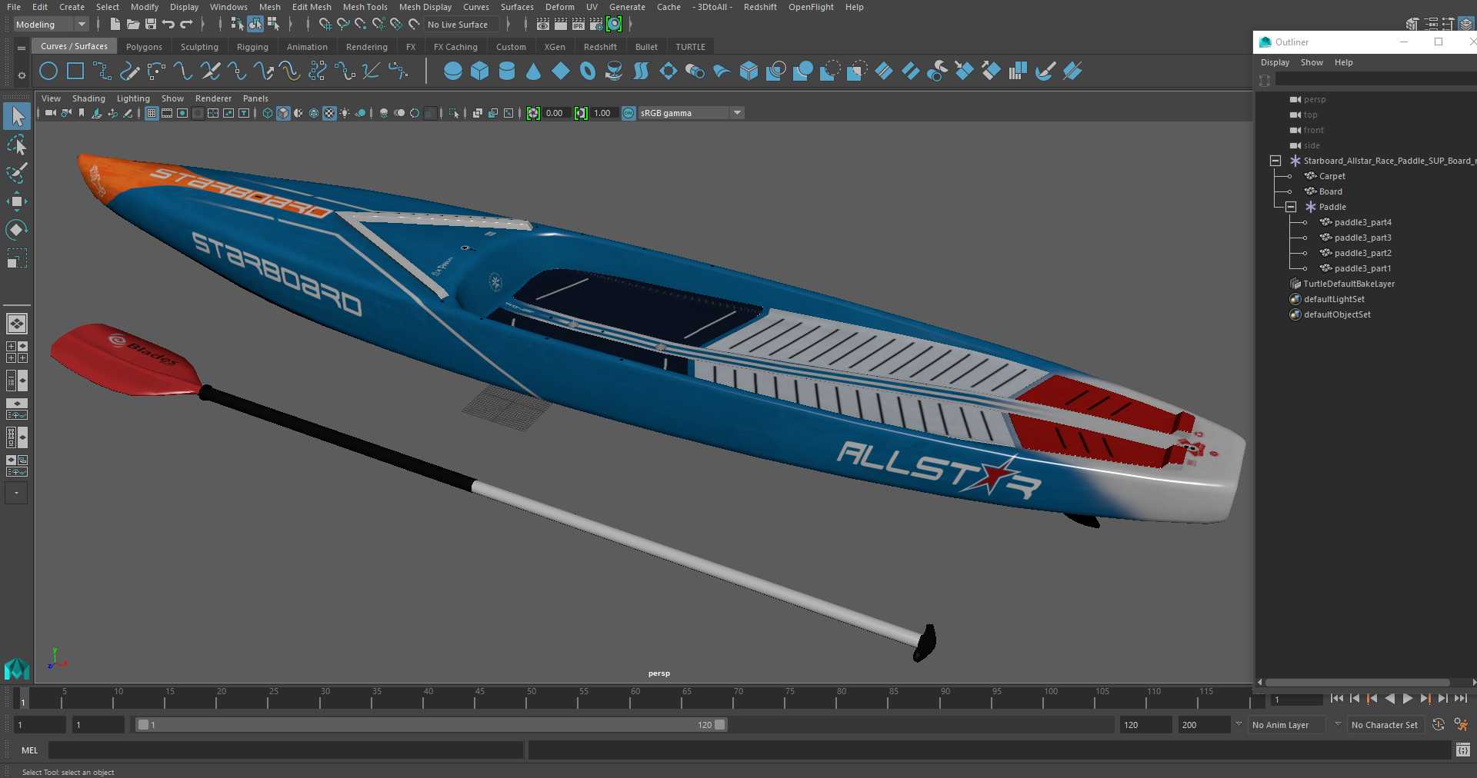The image size is (1477, 778).
Task: Activate the Scale tool in toolbox
Action: (x=17, y=258)
